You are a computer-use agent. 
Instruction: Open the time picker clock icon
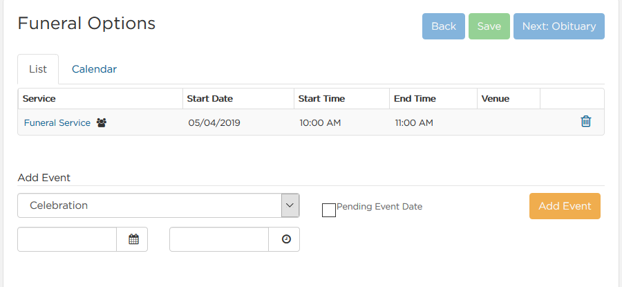(x=286, y=239)
